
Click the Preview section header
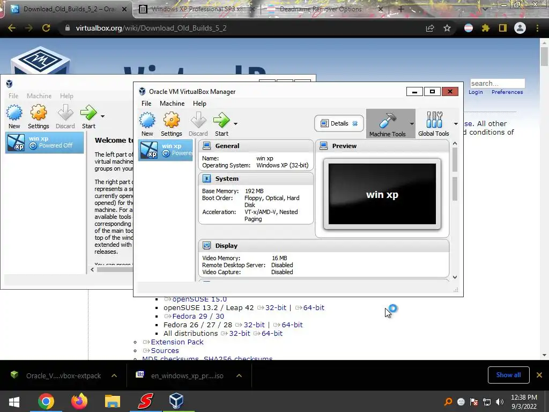(x=382, y=146)
